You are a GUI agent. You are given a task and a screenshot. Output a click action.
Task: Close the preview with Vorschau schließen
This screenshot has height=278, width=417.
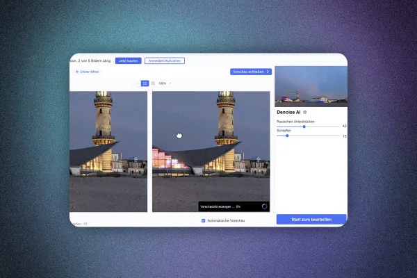[x=251, y=72]
